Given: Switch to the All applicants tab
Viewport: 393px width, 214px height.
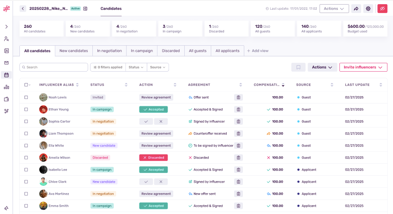Looking at the screenshot, I should click(x=227, y=51).
